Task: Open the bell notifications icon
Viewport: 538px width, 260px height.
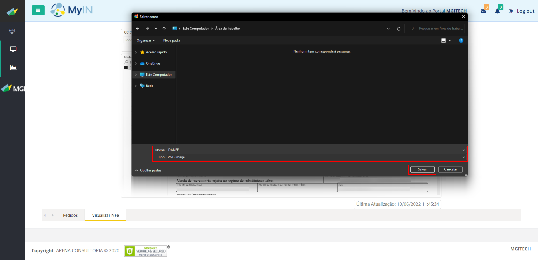Action: coord(497,11)
